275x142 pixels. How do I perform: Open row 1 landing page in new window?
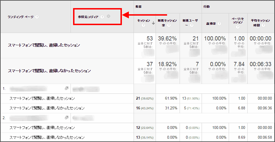click(x=67, y=88)
